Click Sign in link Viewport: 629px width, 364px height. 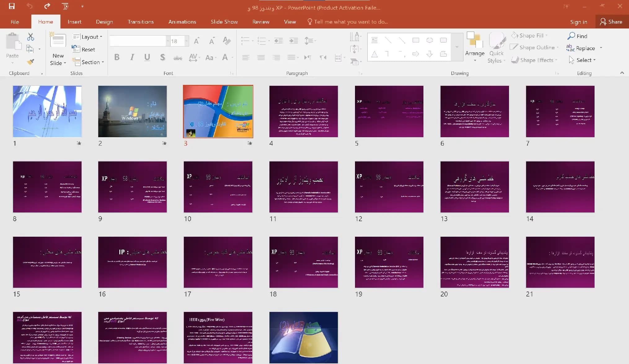click(x=578, y=22)
